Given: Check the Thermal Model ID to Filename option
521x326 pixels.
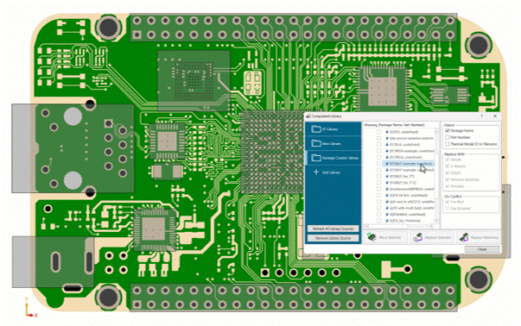Looking at the screenshot, I should 448,144.
